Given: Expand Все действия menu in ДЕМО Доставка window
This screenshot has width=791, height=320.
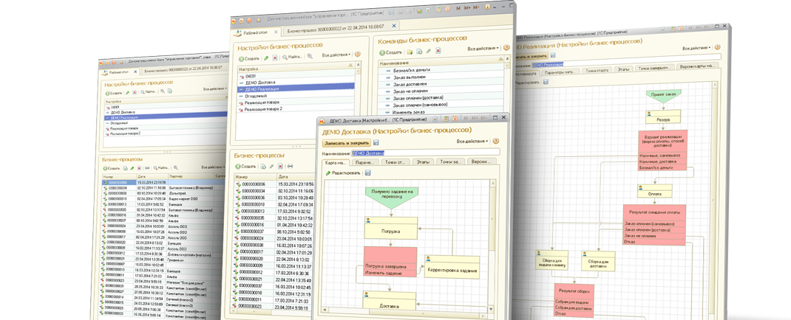Looking at the screenshot, I should (472, 140).
